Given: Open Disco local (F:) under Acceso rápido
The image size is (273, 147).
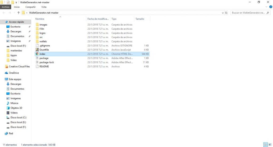Looking at the screenshot, I should click(18, 46).
